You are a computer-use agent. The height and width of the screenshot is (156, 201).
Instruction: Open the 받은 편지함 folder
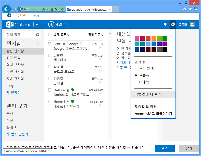(23, 51)
